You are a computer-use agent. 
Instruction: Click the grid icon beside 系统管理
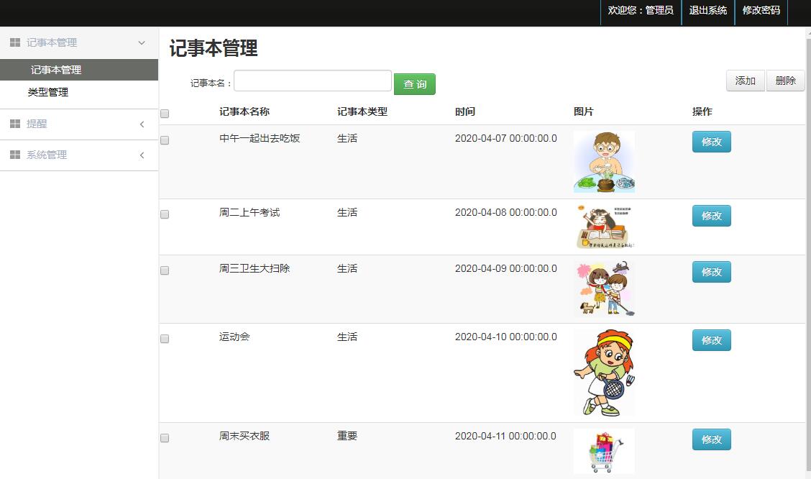[14, 155]
